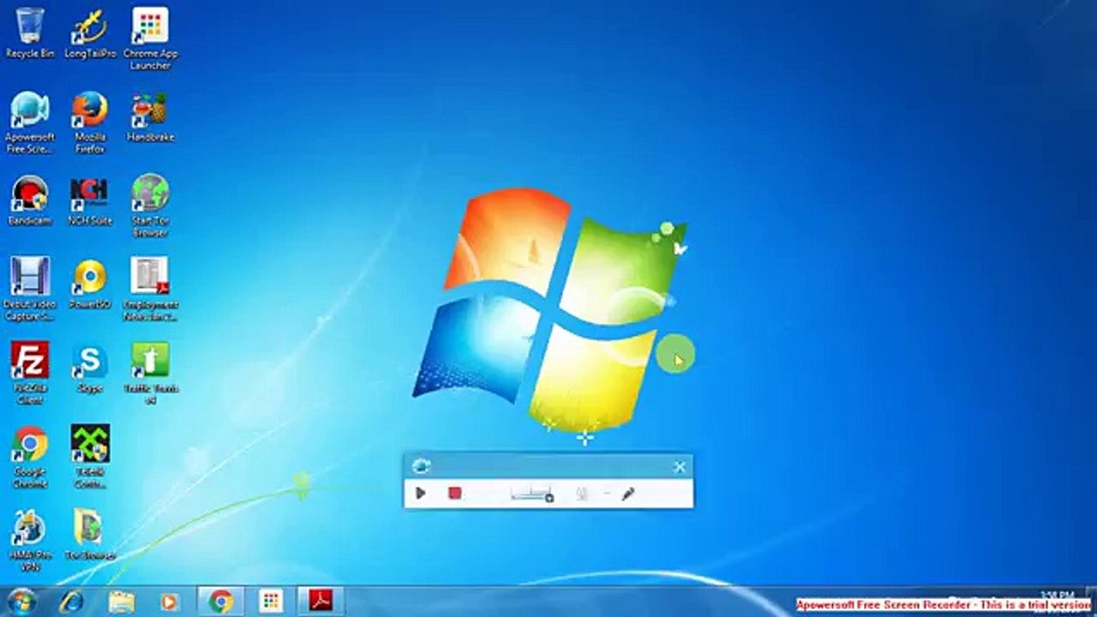Select the Tor Browser folder on desktop
Image resolution: width=1097 pixels, height=617 pixels.
point(90,536)
